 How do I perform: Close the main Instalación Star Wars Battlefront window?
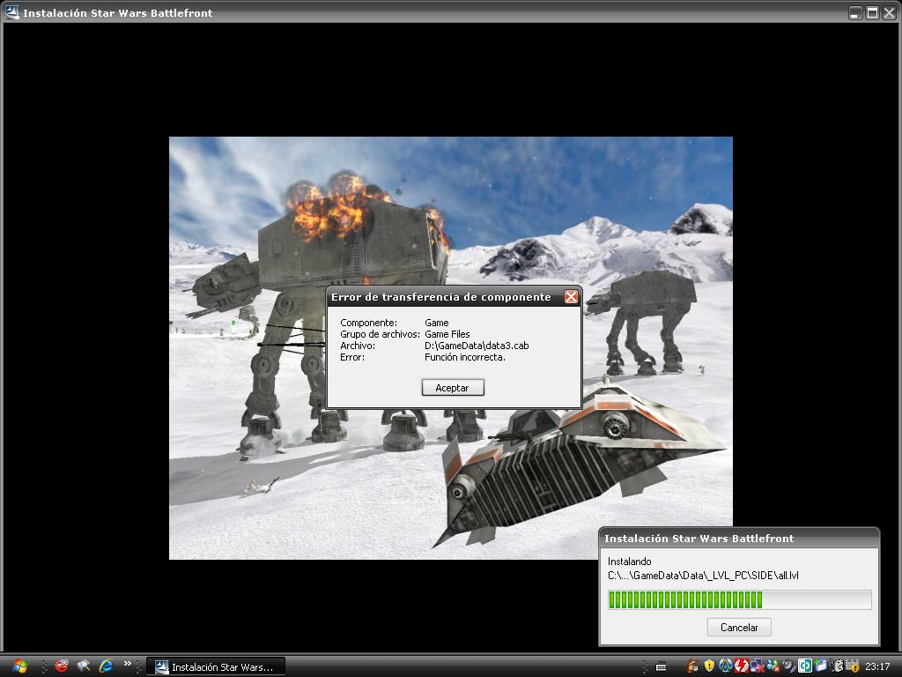tap(889, 12)
